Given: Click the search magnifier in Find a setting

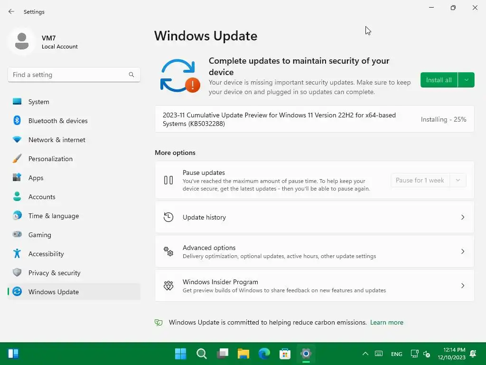Looking at the screenshot, I should point(131,75).
